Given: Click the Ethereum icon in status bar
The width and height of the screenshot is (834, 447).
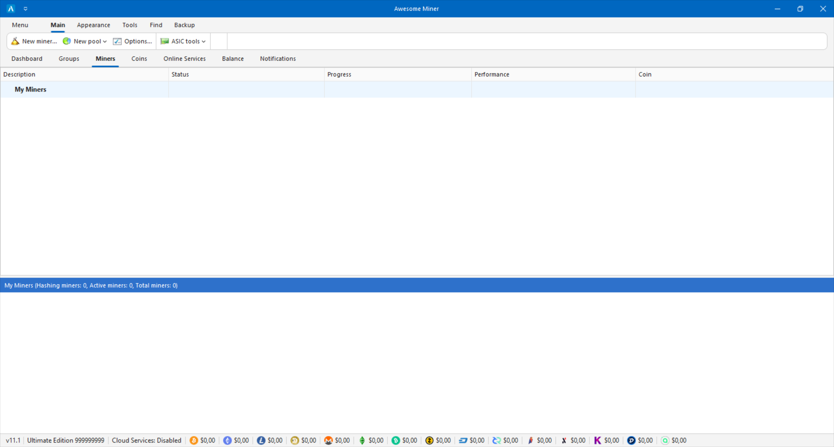Looking at the screenshot, I should click(227, 440).
